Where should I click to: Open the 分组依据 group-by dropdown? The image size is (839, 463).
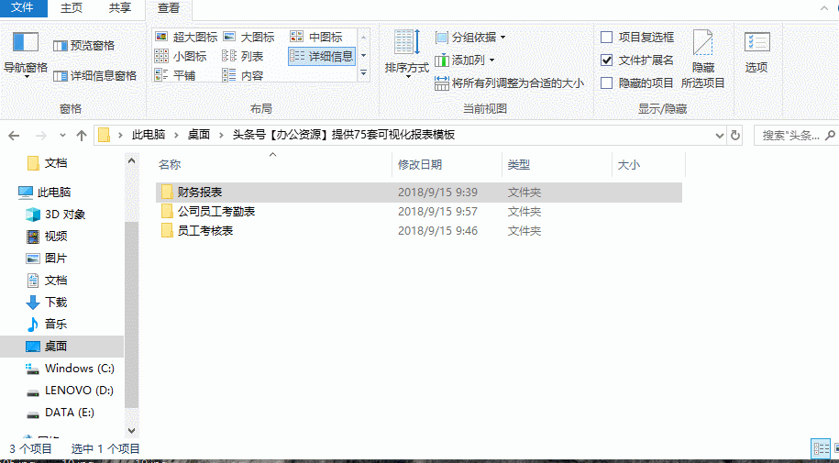coord(470,38)
